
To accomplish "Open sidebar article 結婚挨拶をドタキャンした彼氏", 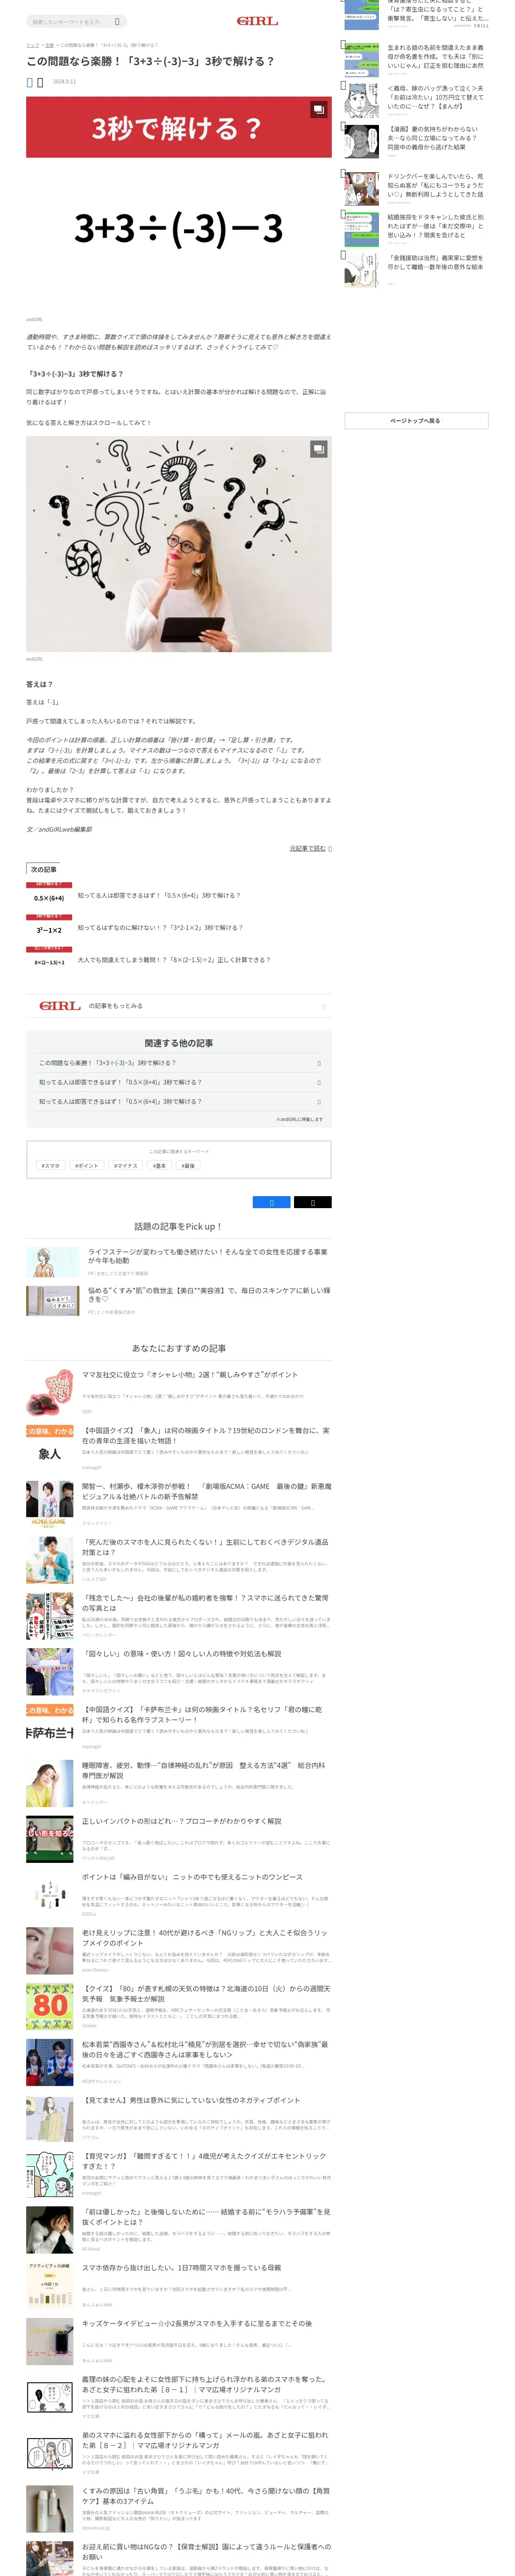I will 435,226.
